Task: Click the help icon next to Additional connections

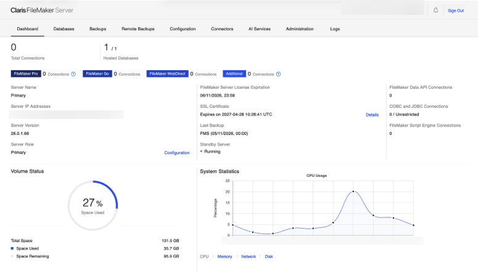Action: point(278,74)
